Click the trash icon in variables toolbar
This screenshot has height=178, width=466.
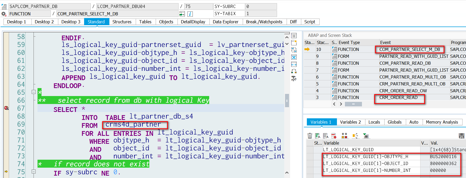(310, 136)
